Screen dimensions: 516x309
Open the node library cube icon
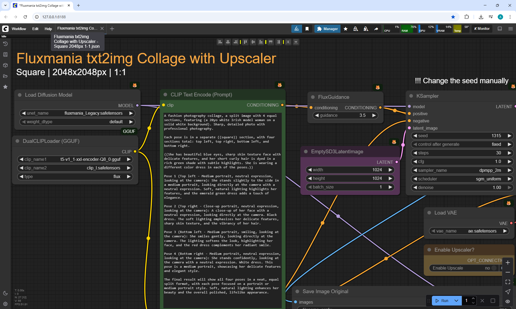[x=5, y=65]
